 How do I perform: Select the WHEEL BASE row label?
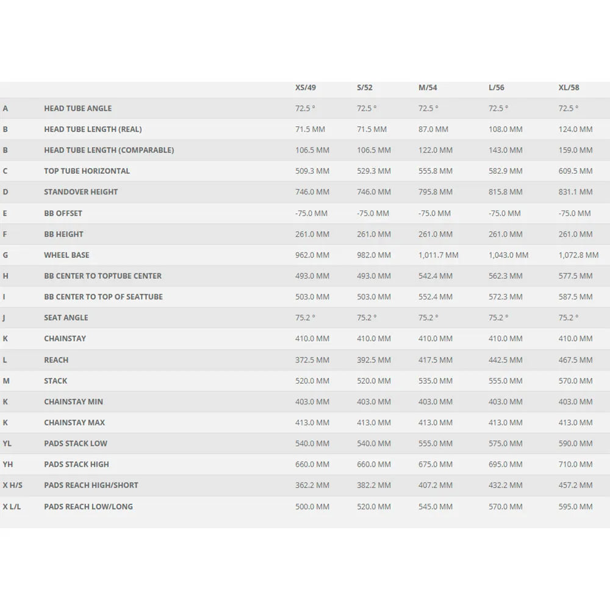(66, 255)
